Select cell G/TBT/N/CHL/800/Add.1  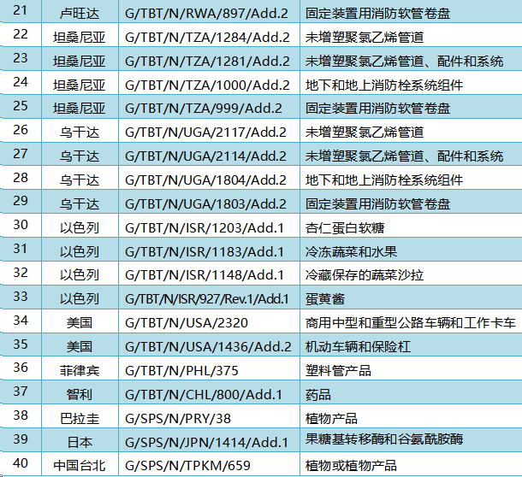coord(209,392)
